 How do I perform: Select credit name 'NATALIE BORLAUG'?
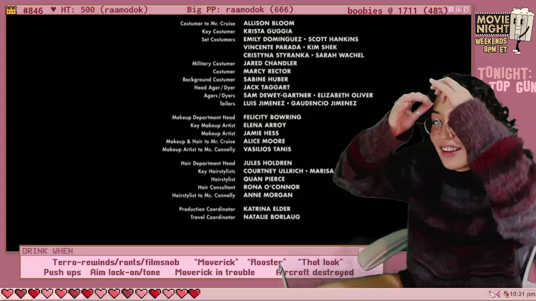[272, 217]
